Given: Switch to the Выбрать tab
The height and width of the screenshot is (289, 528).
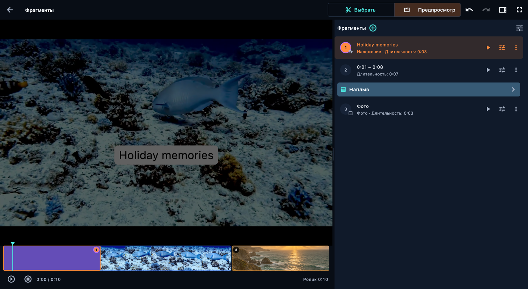Looking at the screenshot, I should [x=361, y=10].
